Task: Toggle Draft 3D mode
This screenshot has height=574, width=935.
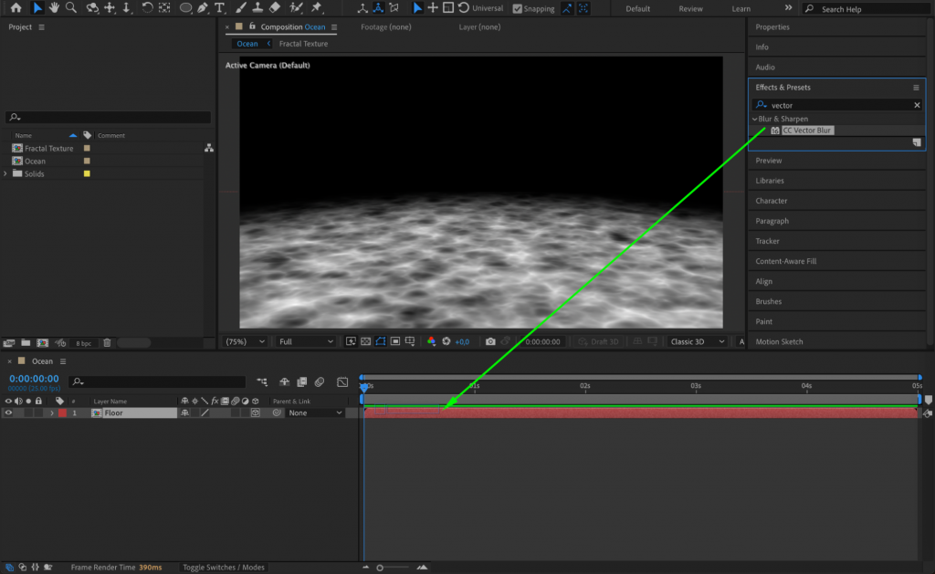Action: pos(601,341)
